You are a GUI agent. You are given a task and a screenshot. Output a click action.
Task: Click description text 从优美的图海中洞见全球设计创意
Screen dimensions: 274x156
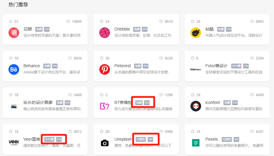141,72
